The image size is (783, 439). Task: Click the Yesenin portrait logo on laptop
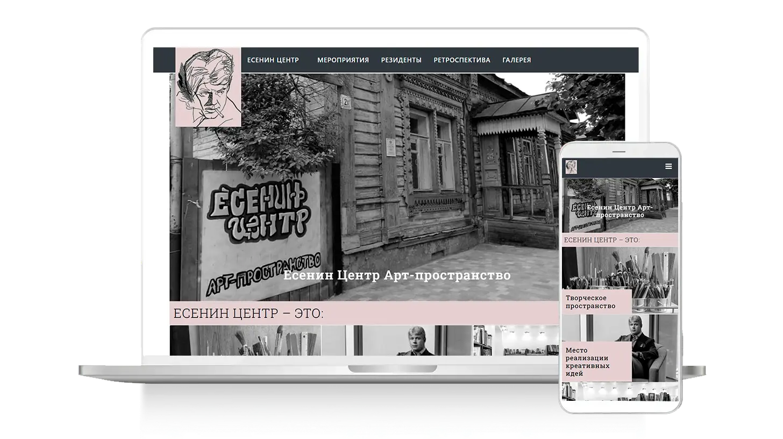tap(208, 87)
